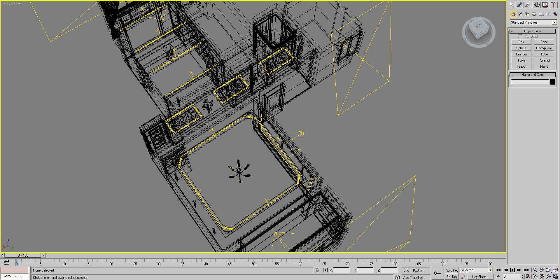This screenshot has height=280, width=560.
Task: Toggle the AutoGrid checkbox
Action: [521, 36]
